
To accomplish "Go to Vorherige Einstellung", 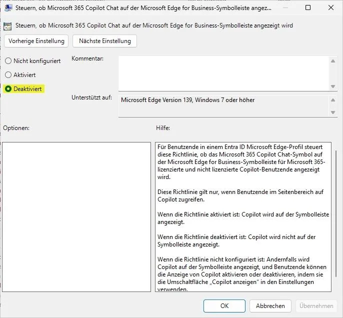I will [36, 41].
